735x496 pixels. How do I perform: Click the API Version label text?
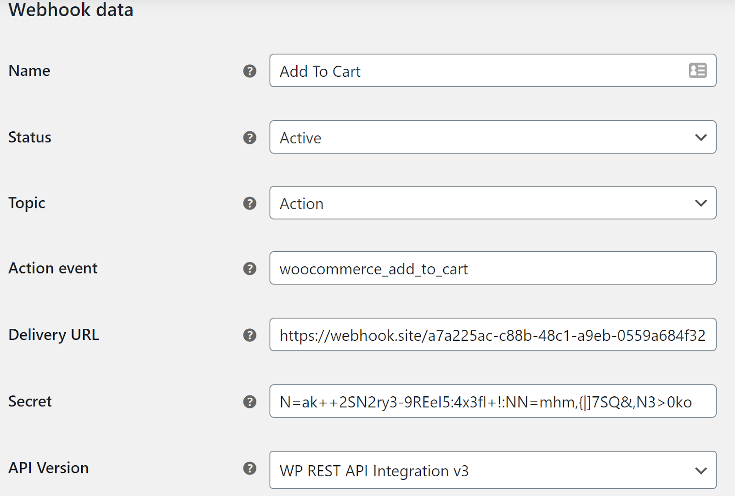click(49, 468)
